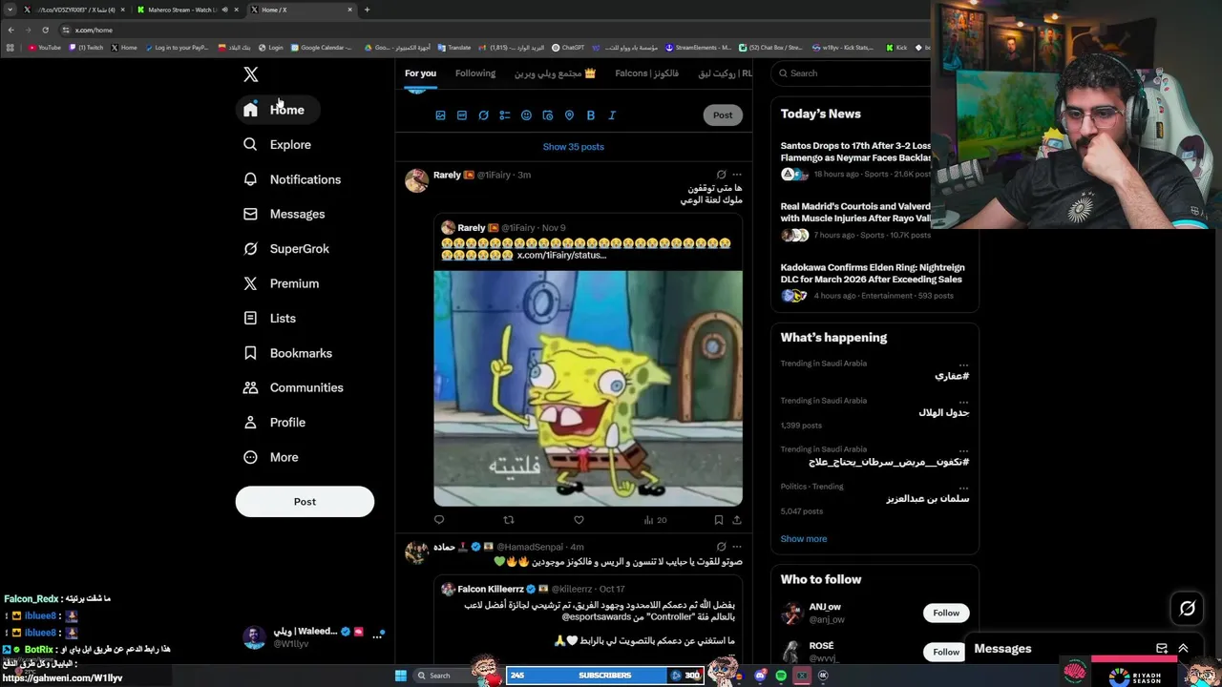This screenshot has height=687, width=1222.
Task: Open ChatGPT bookmark
Action: (x=569, y=48)
